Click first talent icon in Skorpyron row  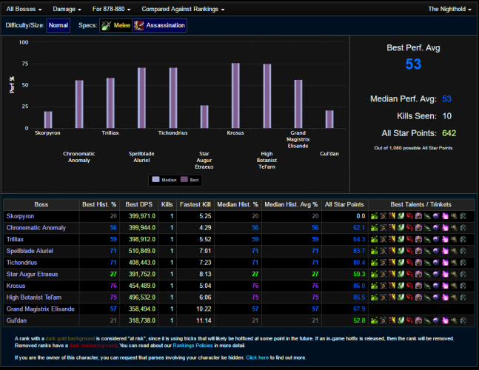coord(375,215)
